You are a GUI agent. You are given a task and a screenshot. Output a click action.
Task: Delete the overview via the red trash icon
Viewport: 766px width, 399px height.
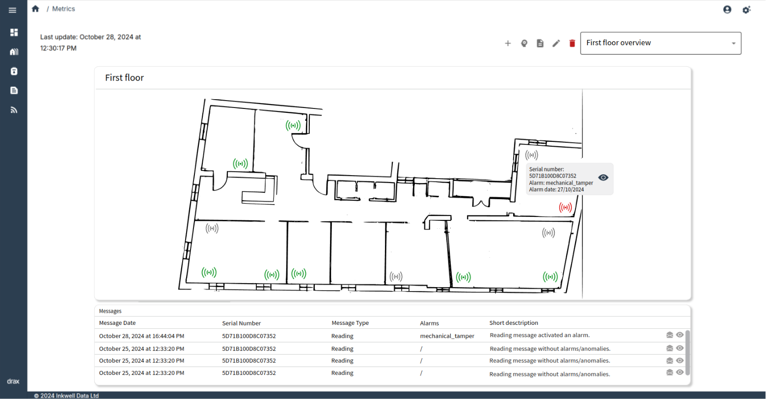pyautogui.click(x=572, y=43)
